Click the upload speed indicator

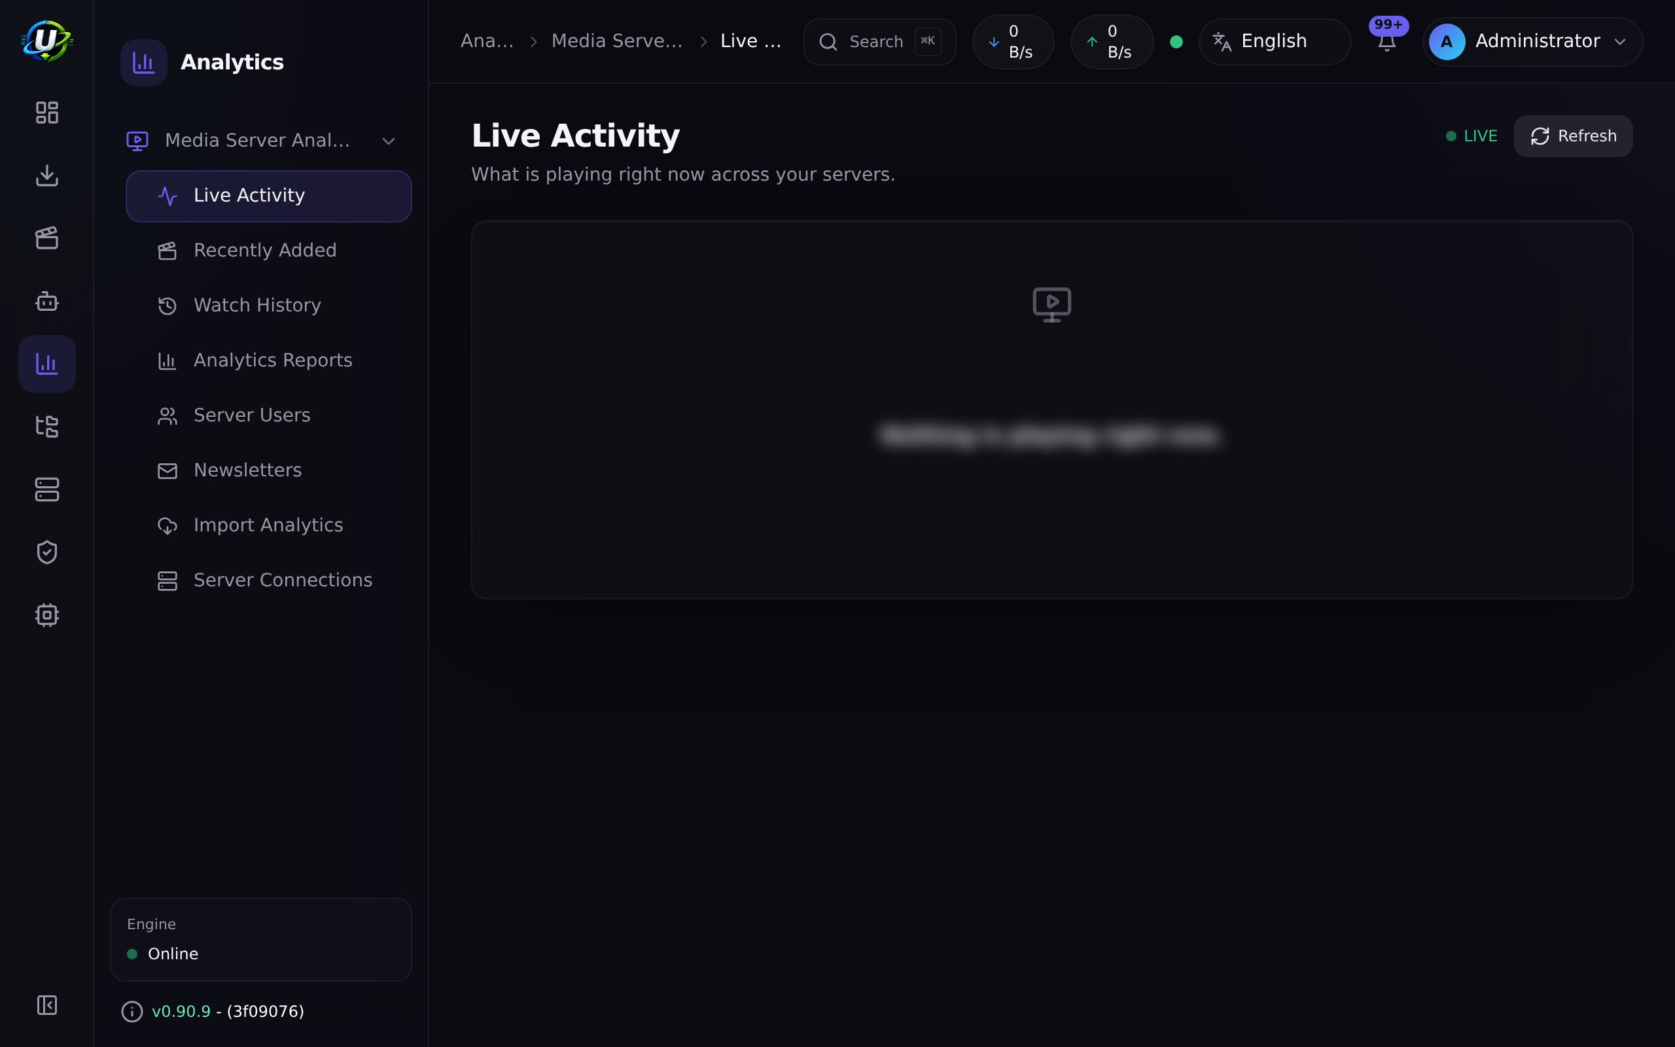click(x=1112, y=41)
